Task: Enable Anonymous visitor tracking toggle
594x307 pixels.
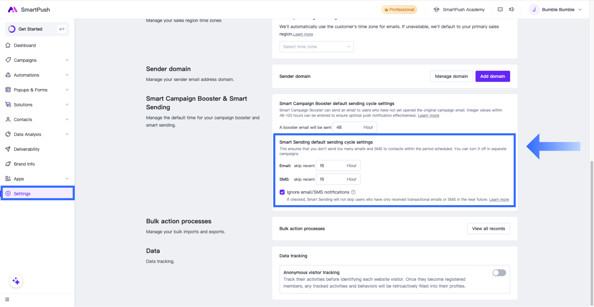Action: point(499,273)
